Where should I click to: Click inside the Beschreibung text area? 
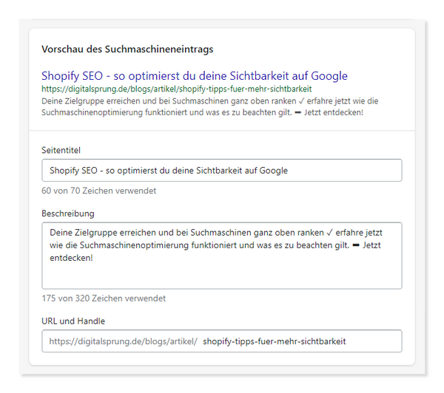tap(222, 256)
